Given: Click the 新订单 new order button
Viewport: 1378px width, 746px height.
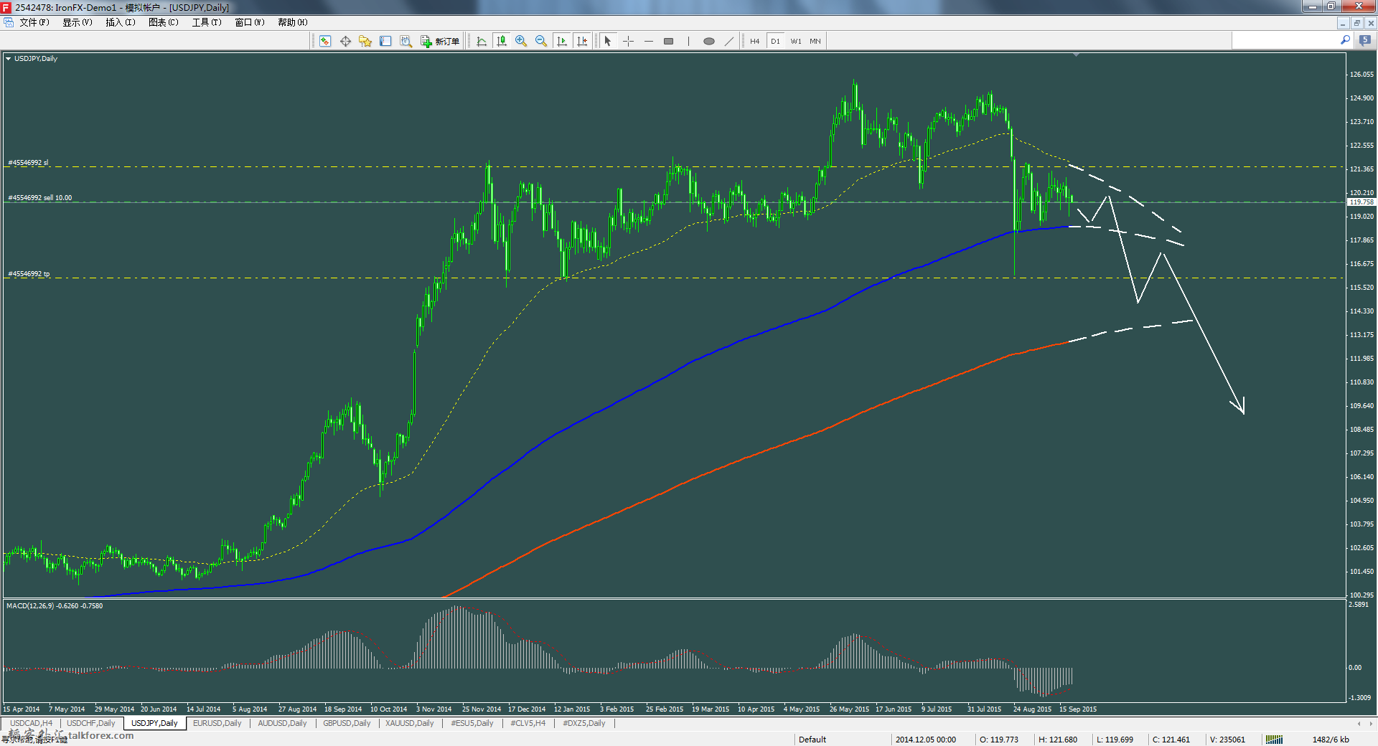Looking at the screenshot, I should [x=440, y=41].
